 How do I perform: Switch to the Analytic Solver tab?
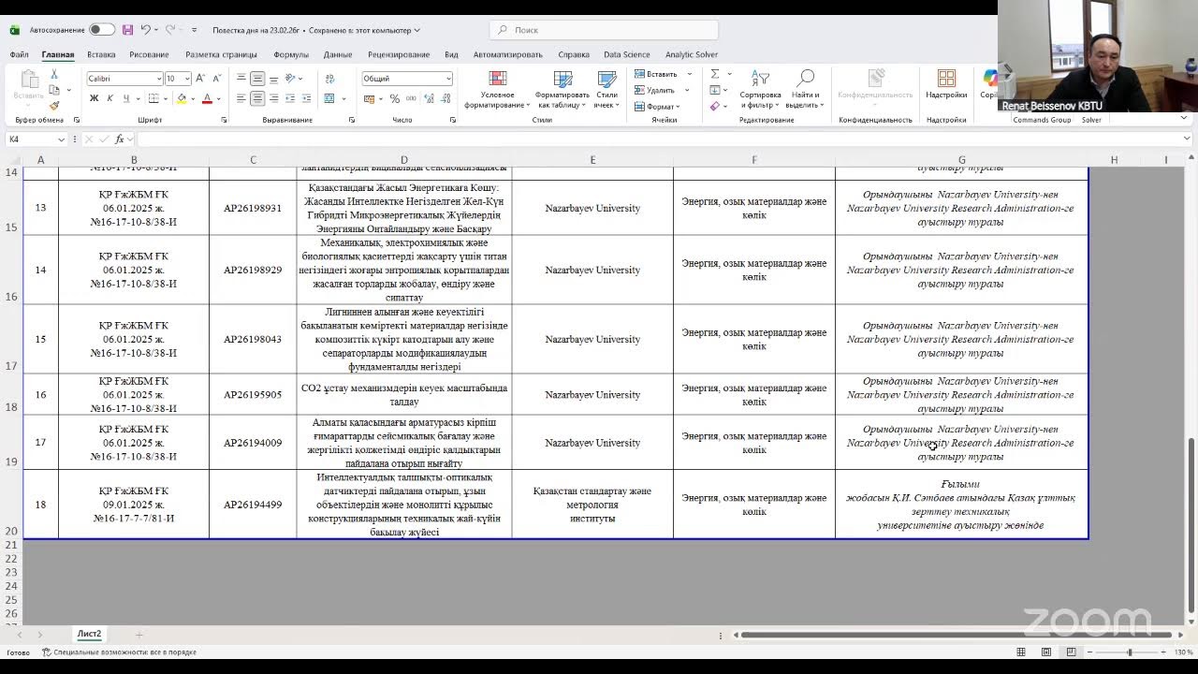[x=692, y=54]
